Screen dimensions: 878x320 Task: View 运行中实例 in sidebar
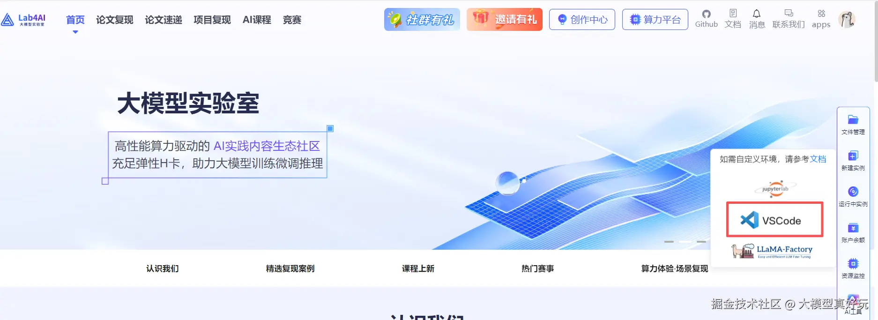coord(853,197)
